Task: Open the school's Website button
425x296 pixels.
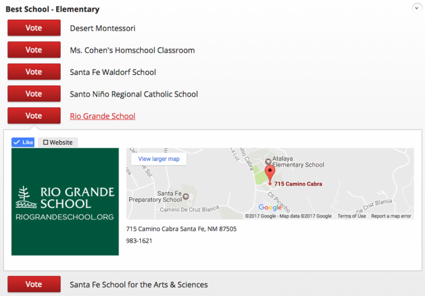Action: click(x=58, y=142)
